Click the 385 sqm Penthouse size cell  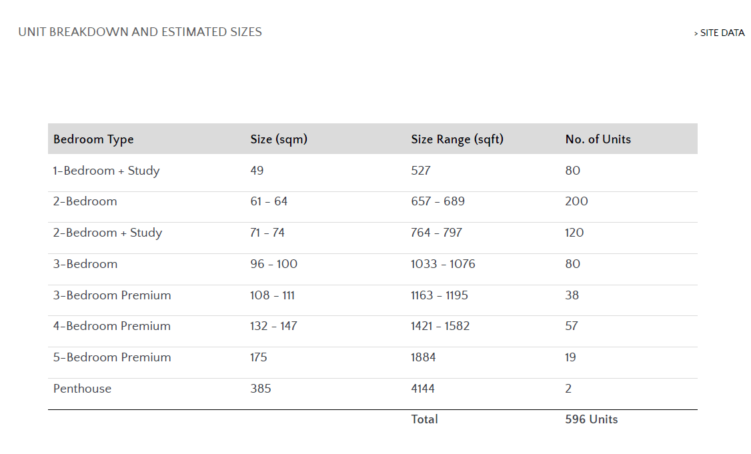click(x=261, y=389)
